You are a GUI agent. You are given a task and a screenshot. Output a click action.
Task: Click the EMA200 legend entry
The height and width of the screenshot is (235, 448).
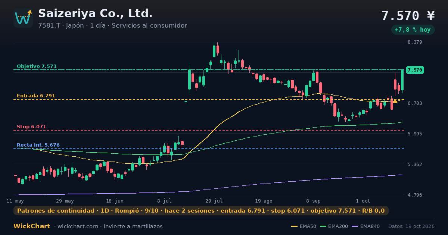click(333, 226)
